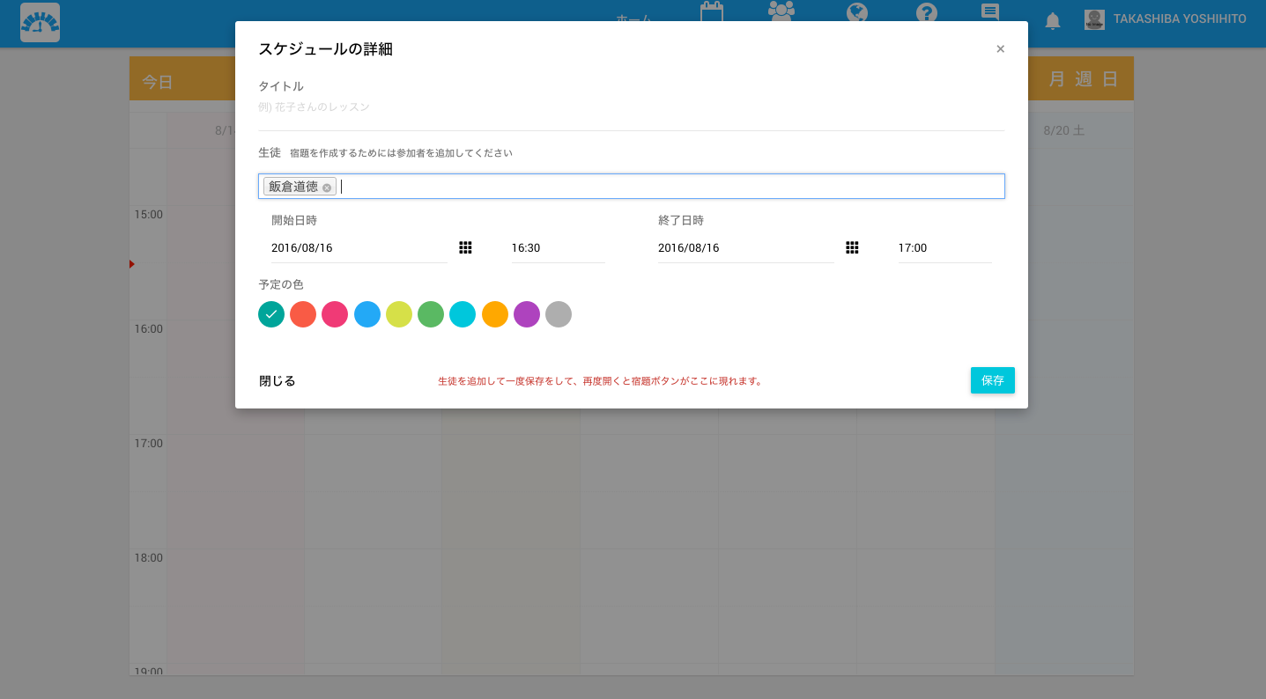This screenshot has height=699, width=1266.
Task: Select the checked teal schedule color
Action: (271, 314)
